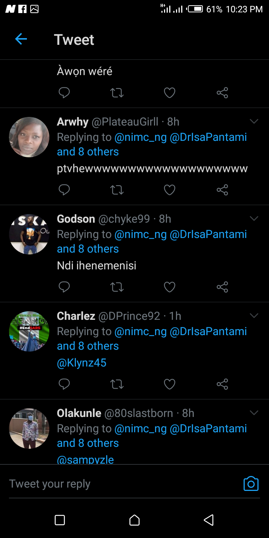This screenshot has height=538, width=269.
Task: Comment on Godson's Ndi ihenemenisi reply
Action: click(64, 287)
